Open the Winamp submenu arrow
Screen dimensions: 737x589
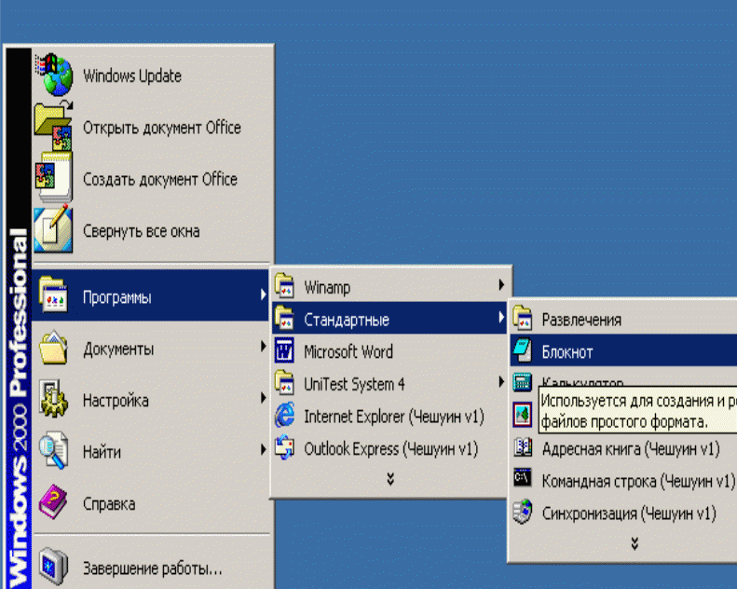click(x=501, y=287)
